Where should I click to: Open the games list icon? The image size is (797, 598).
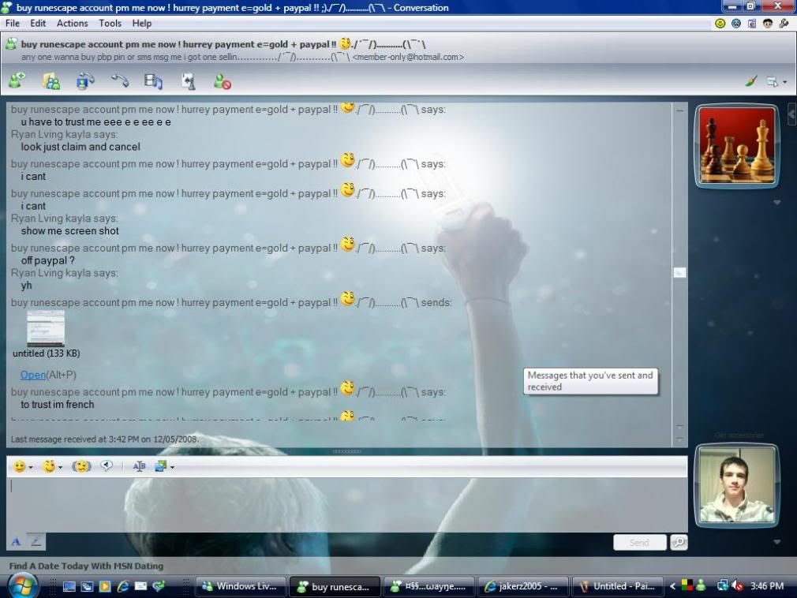pos(188,81)
